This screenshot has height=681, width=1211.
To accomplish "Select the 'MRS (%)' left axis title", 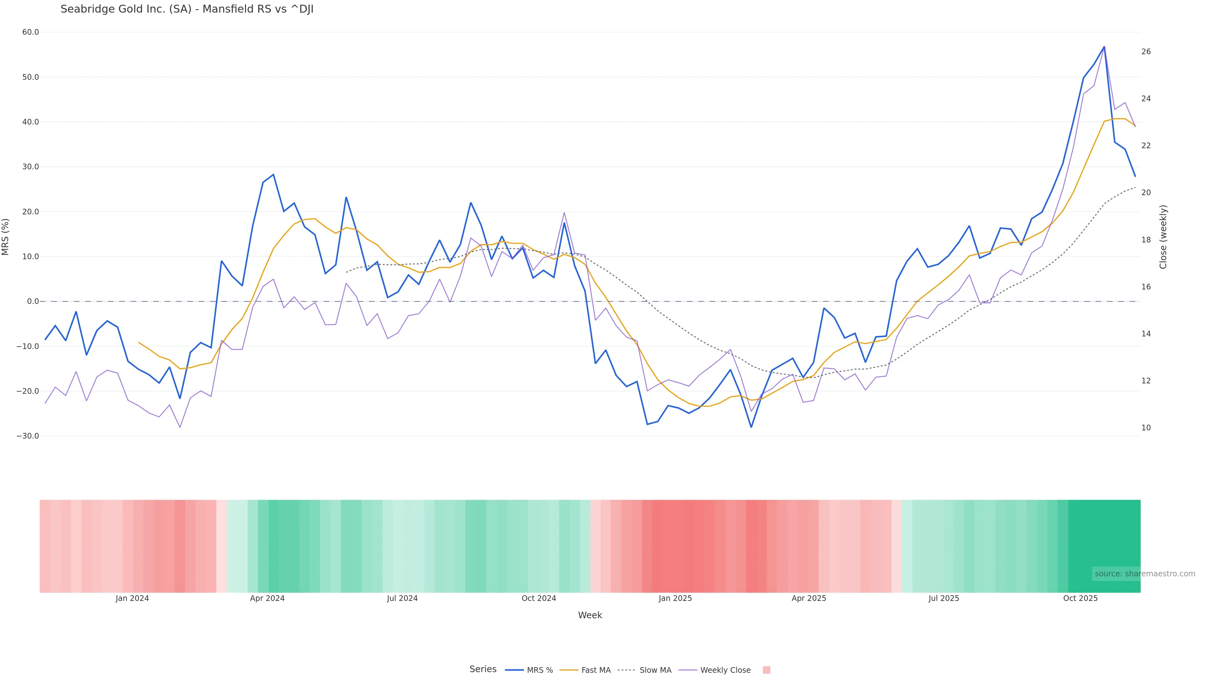I will click(x=6, y=236).
